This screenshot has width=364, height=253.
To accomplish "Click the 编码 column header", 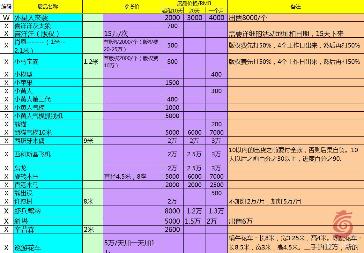I will (x=6, y=6).
